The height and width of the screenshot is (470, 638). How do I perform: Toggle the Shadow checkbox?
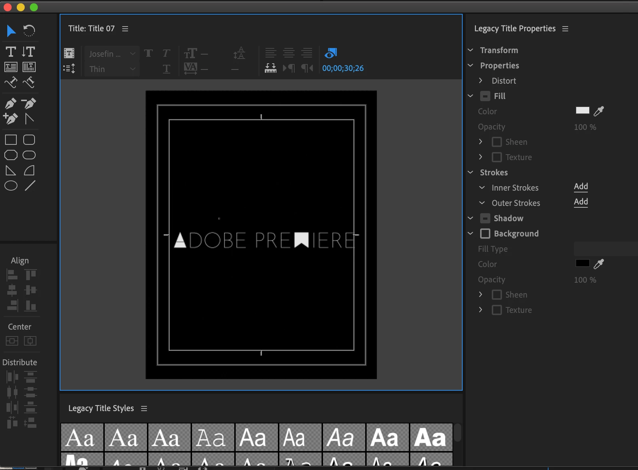[485, 218]
